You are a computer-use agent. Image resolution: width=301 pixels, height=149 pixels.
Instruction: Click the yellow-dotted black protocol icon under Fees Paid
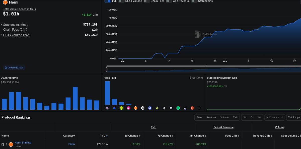157,108
